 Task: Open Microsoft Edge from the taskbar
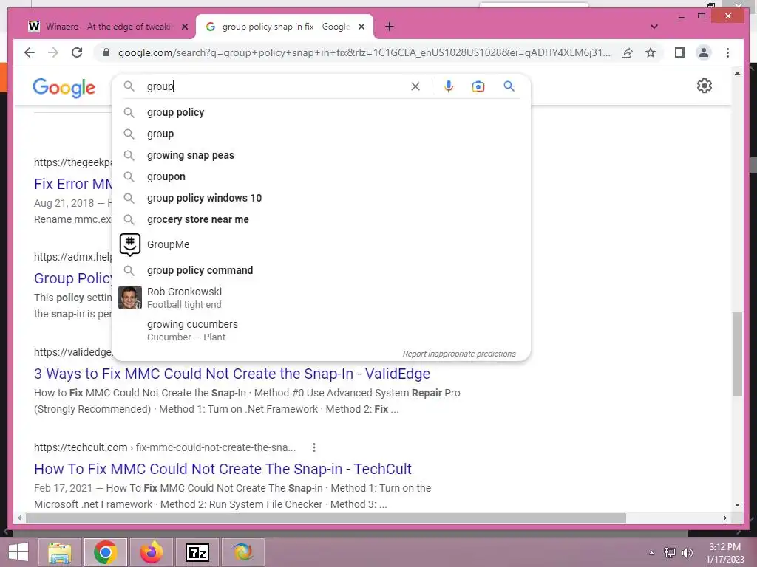click(x=242, y=552)
